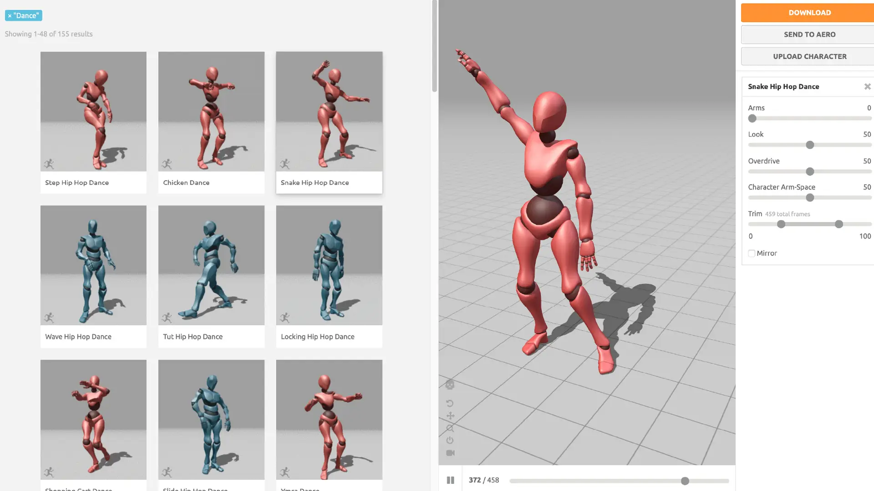
Task: Click the video camera icon
Action: [450, 453]
